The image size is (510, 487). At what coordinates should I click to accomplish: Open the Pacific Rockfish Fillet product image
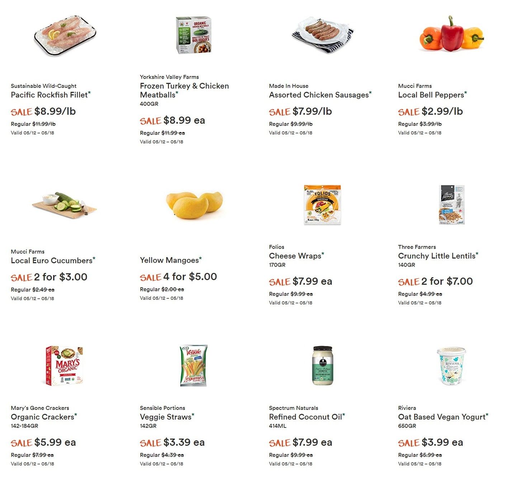pos(65,36)
